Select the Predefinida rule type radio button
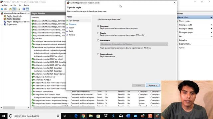The image size is (213, 119). (x=98, y=40)
